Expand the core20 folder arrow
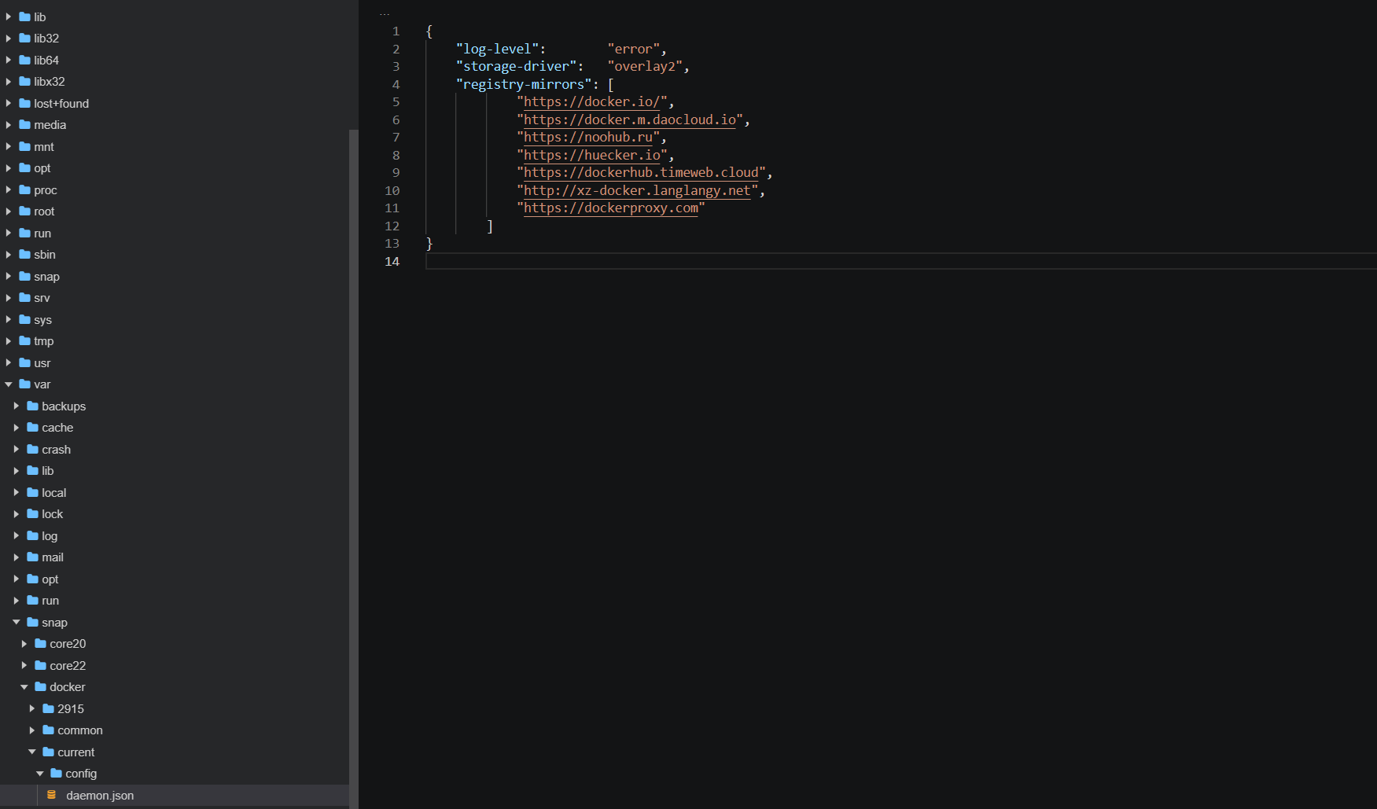This screenshot has width=1377, height=809. coord(24,644)
